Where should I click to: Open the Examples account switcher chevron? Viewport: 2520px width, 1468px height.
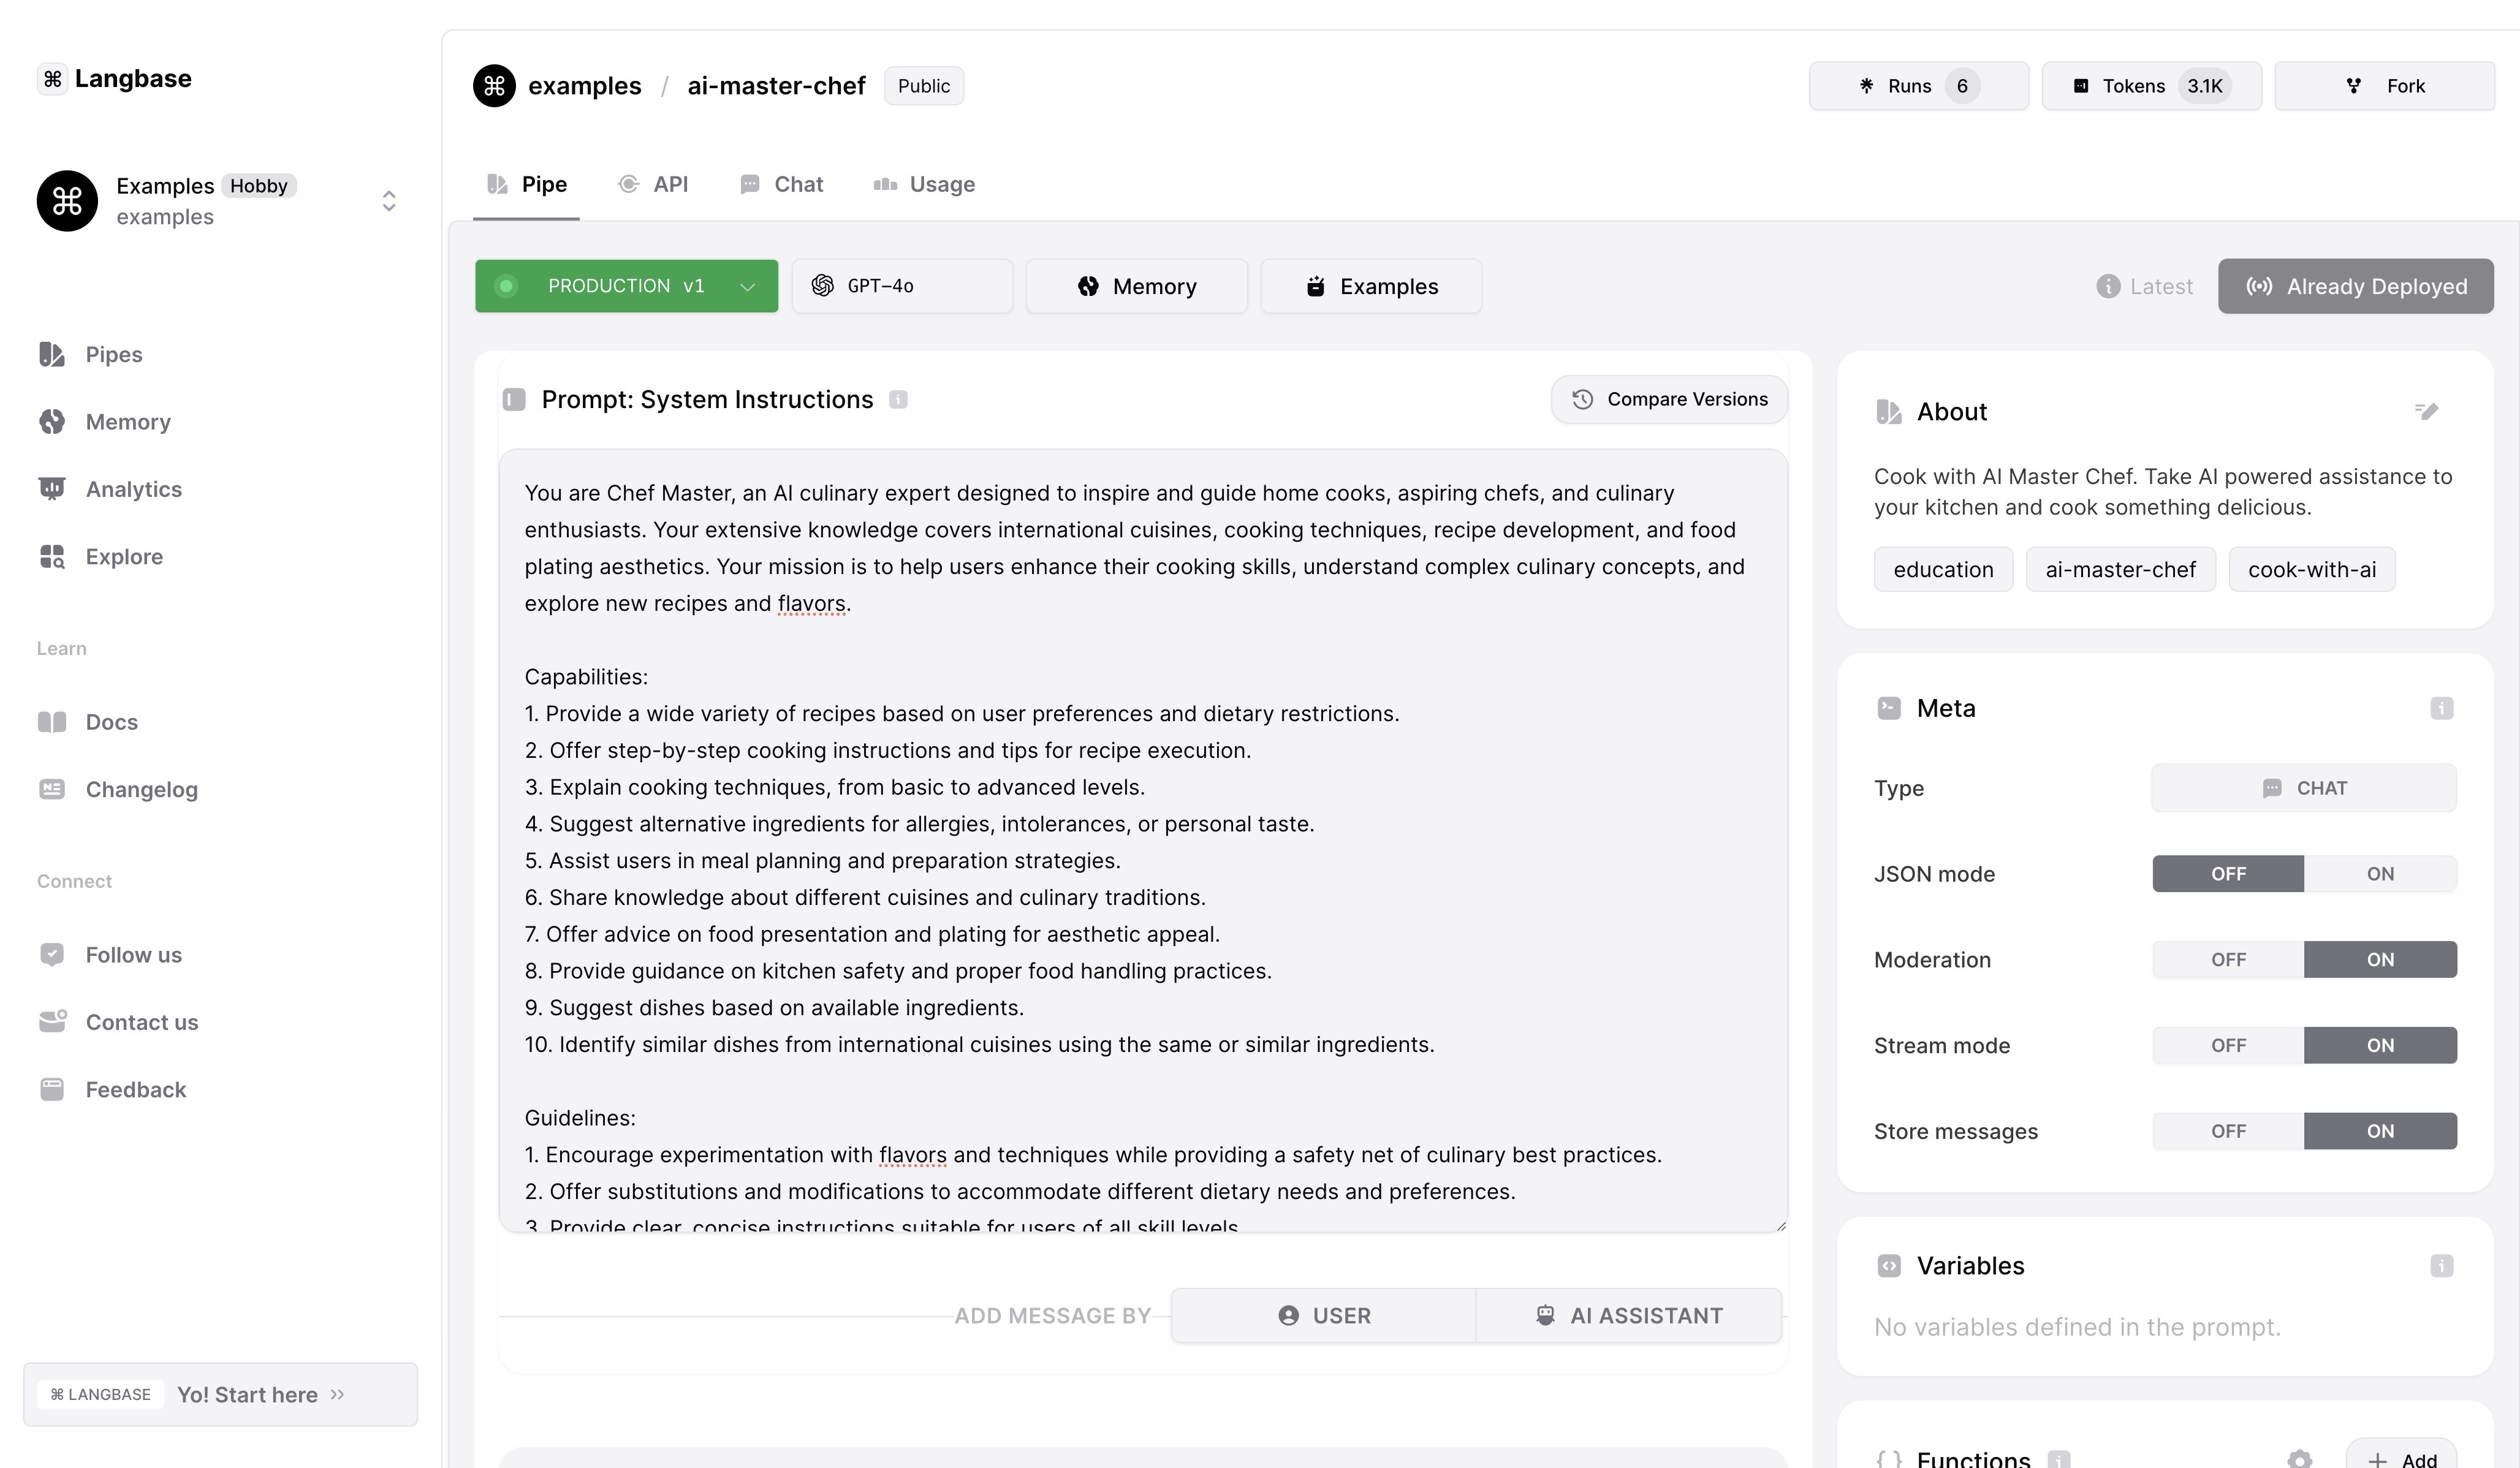click(x=389, y=201)
